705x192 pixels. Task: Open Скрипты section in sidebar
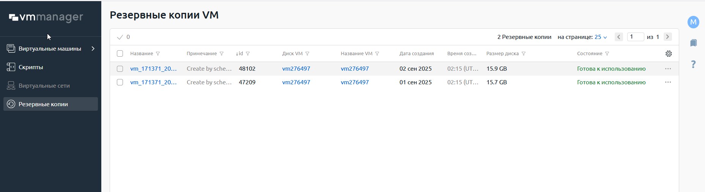pos(31,67)
